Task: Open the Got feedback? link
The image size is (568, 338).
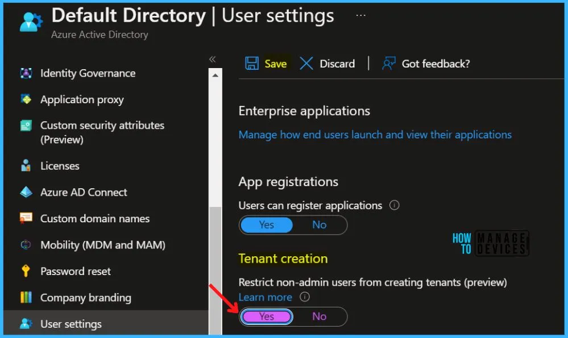Action: [x=436, y=64]
